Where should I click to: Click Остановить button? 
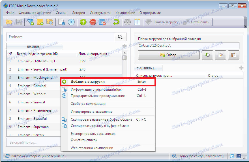196,22
